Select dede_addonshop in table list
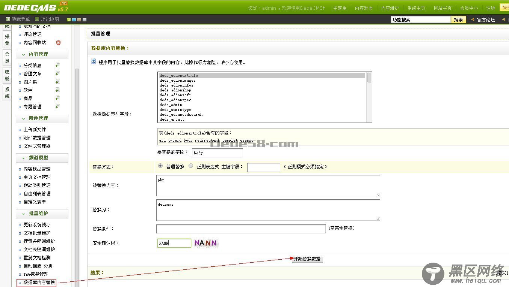Viewport: 509px width, 287px height. [x=175, y=90]
